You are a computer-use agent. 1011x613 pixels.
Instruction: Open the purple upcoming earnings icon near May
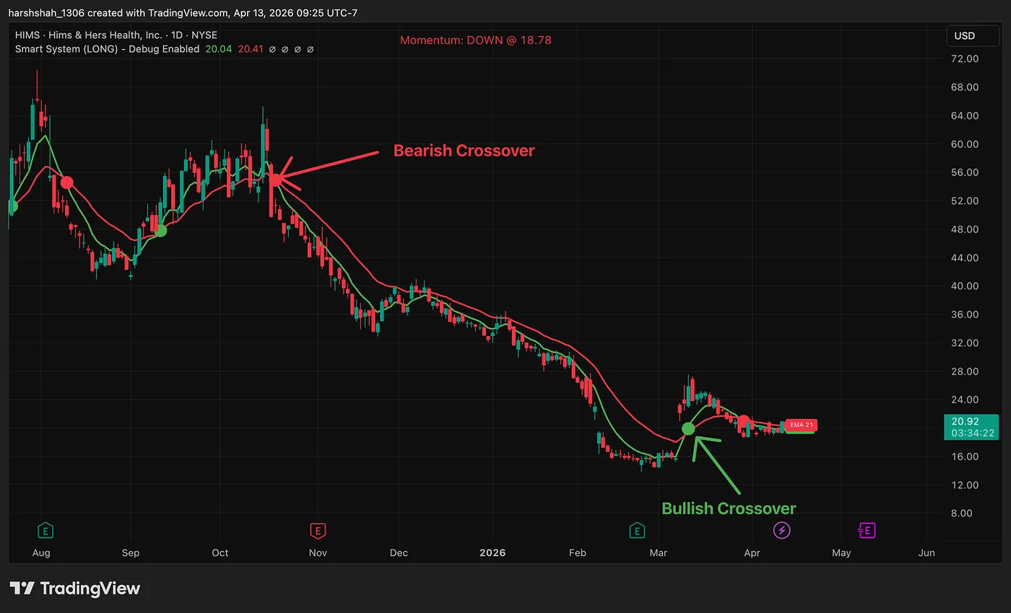point(866,531)
